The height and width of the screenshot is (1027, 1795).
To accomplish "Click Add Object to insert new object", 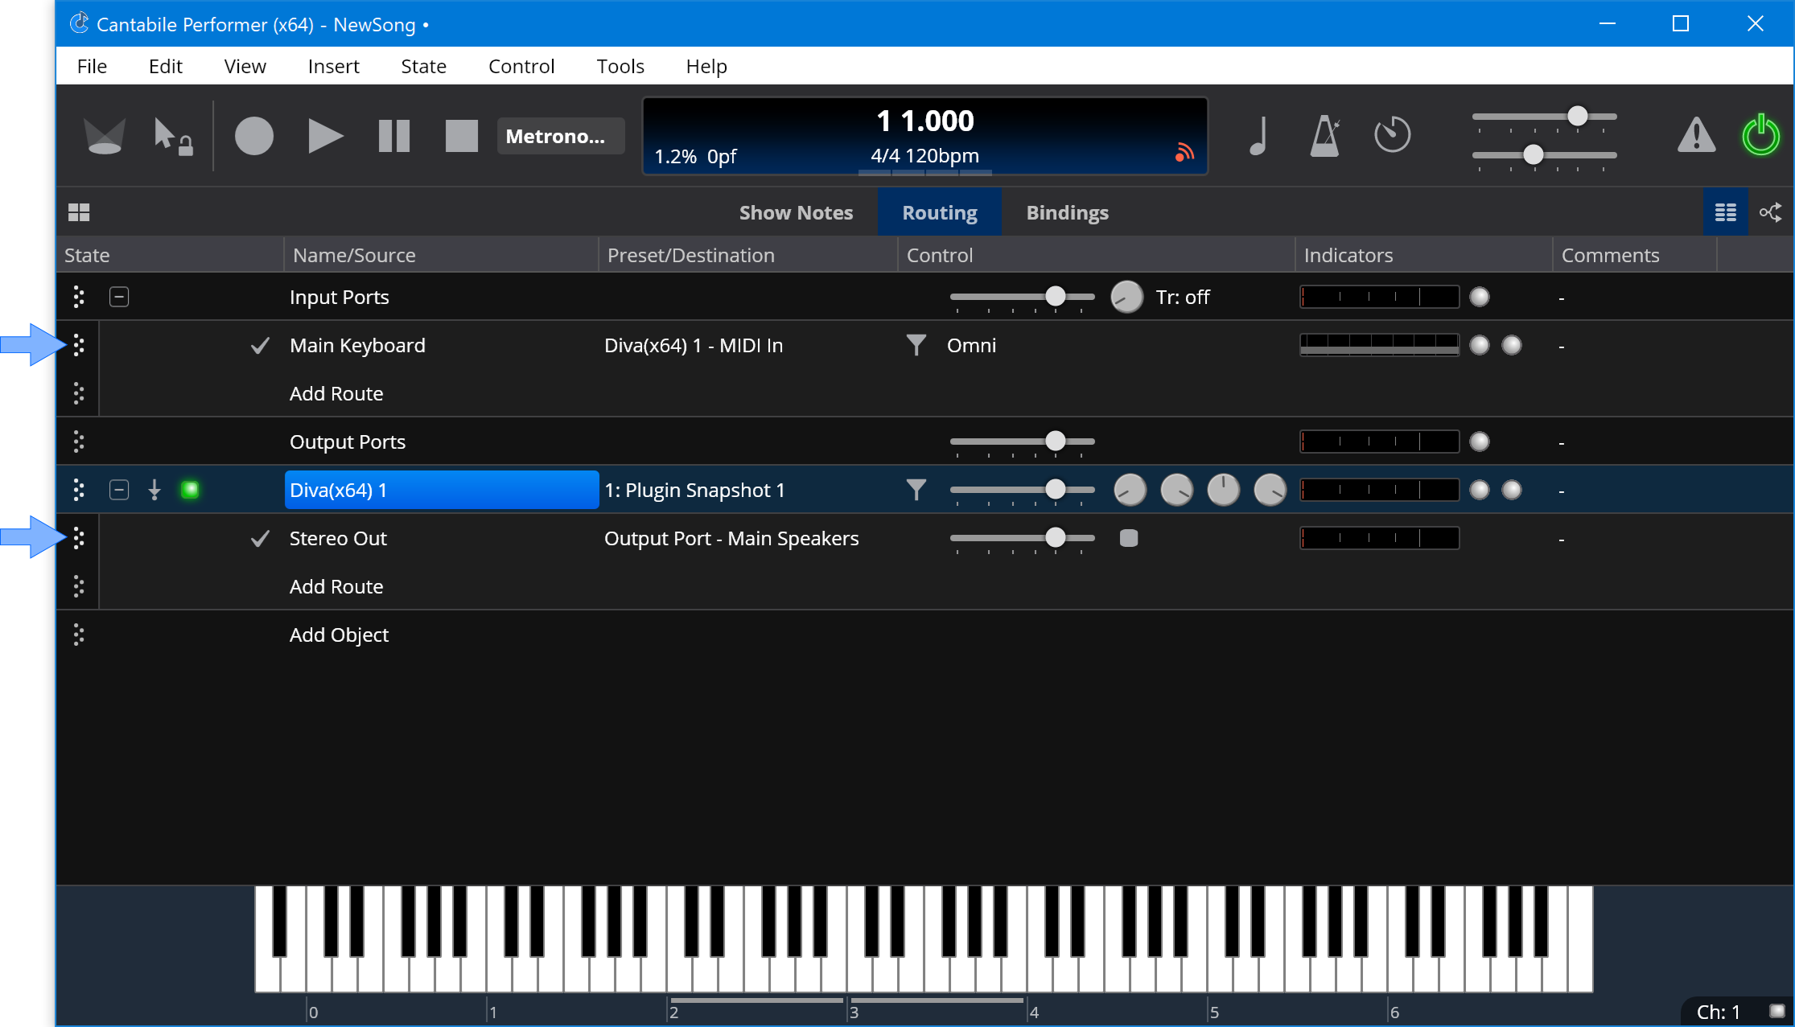I will point(339,634).
